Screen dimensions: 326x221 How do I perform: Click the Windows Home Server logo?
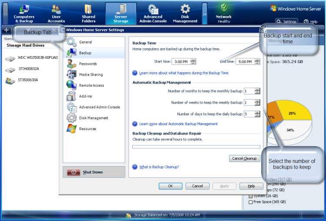point(296,9)
